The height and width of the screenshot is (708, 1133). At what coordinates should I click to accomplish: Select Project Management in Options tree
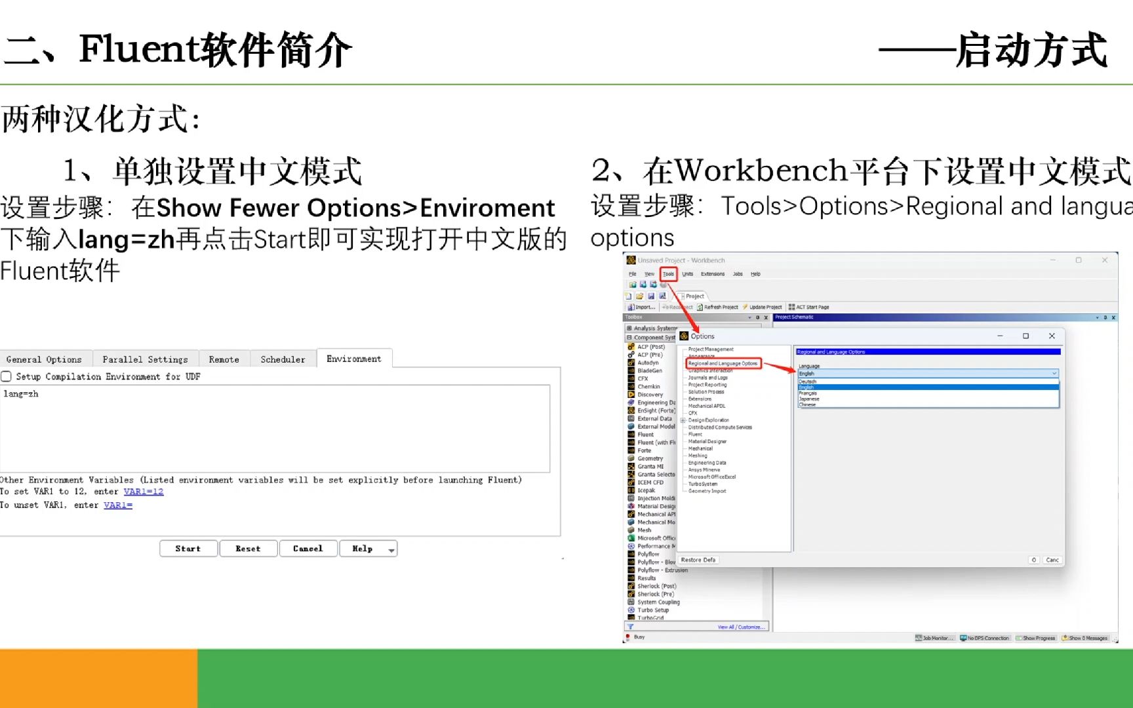point(711,349)
